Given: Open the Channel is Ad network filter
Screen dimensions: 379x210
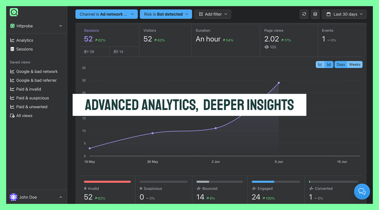Looking at the screenshot, I should click(106, 14).
